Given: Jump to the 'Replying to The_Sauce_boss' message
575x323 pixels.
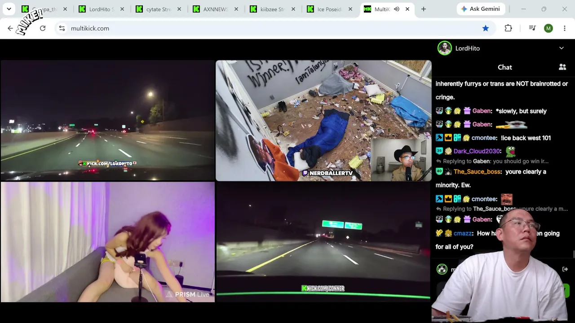Looking at the screenshot, I should click(x=502, y=209).
